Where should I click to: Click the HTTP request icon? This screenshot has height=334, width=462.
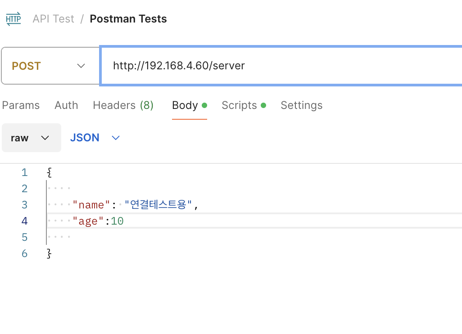point(13,19)
